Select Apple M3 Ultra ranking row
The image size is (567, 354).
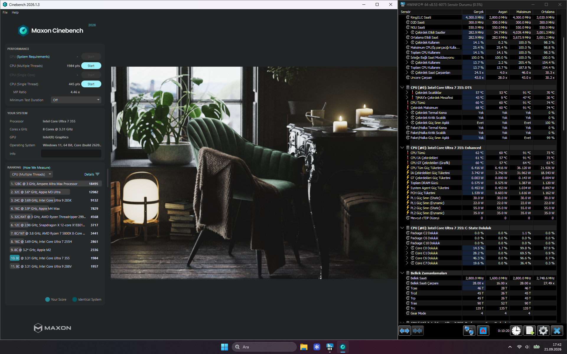click(56, 192)
